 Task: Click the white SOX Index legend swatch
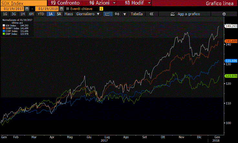click(4, 26)
